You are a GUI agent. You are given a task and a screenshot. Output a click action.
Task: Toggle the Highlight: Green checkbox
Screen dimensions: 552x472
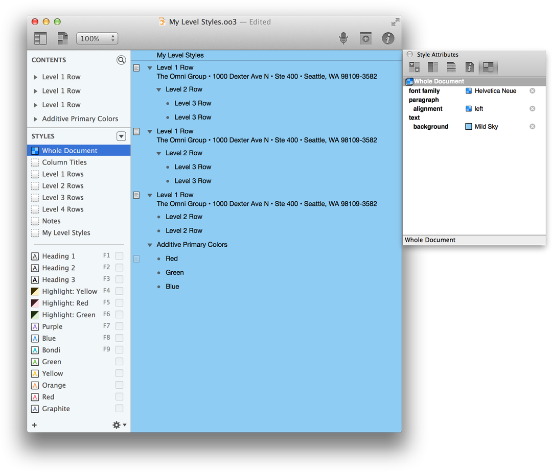pyautogui.click(x=119, y=315)
